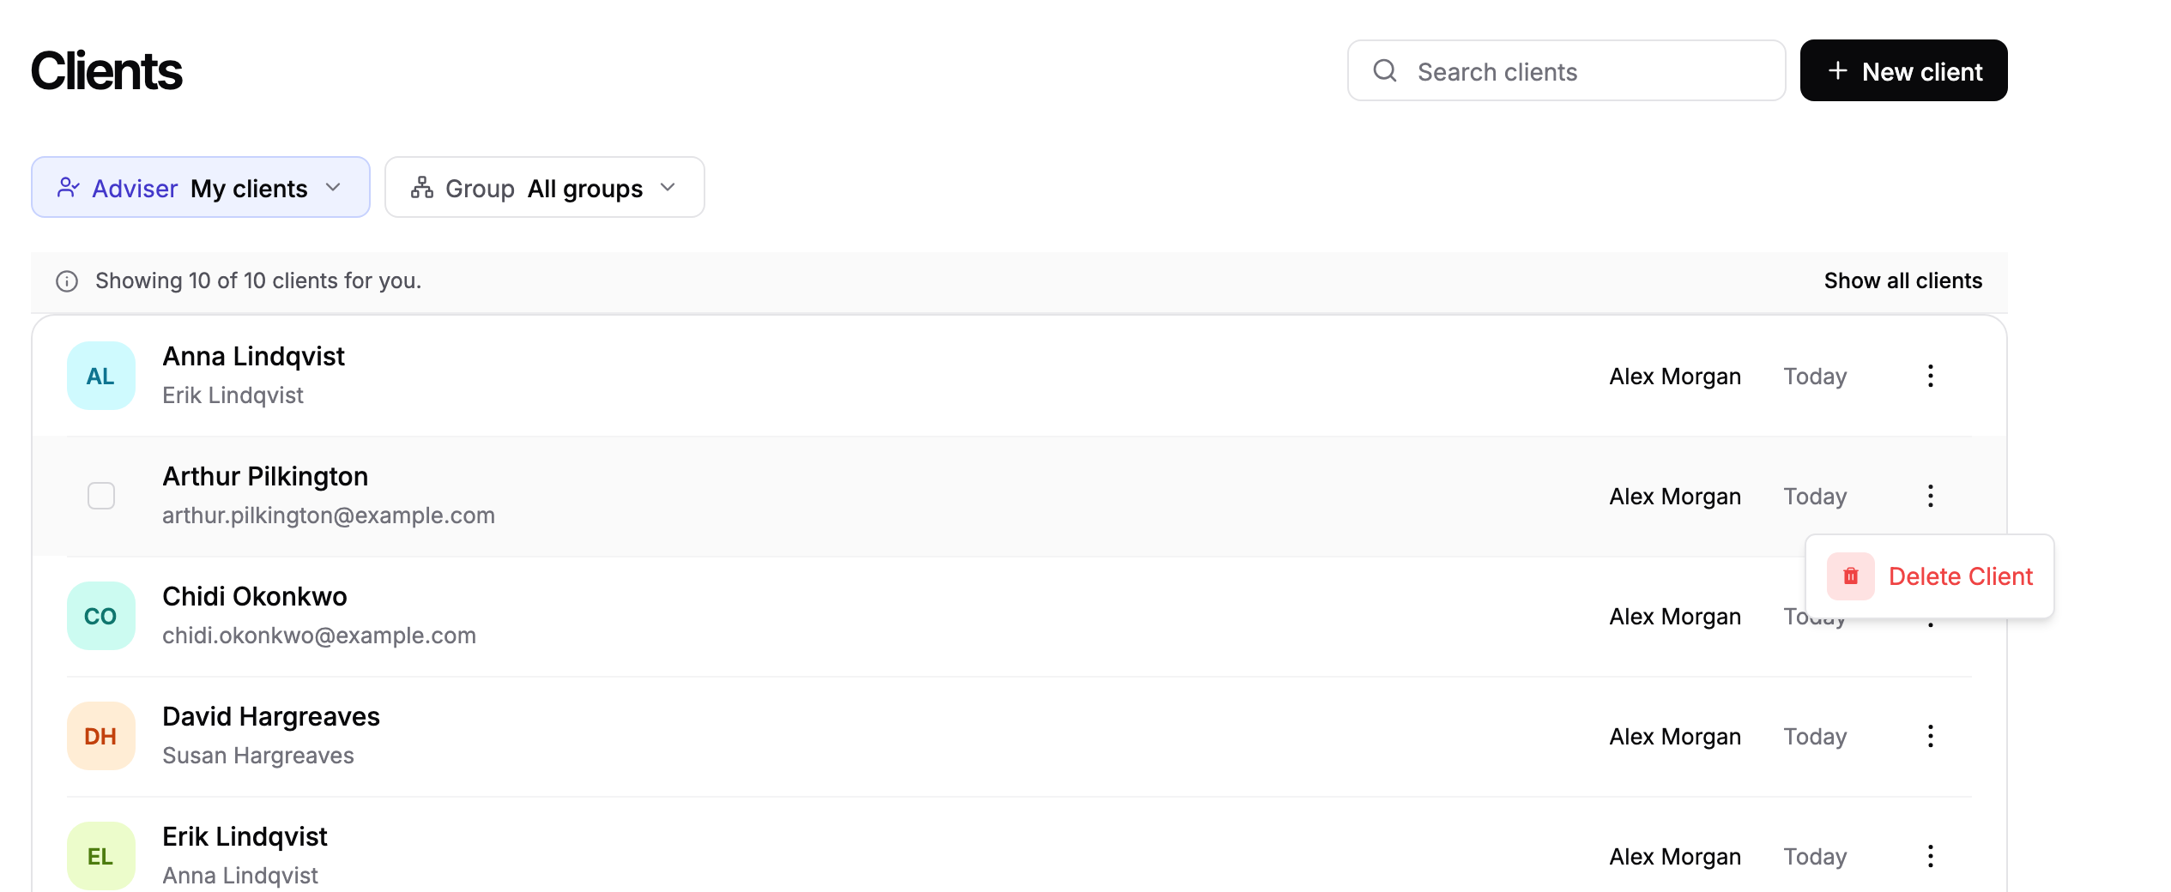Tick the checkbox for Arthur Pilkington
The width and height of the screenshot is (2171, 892).
click(x=101, y=496)
